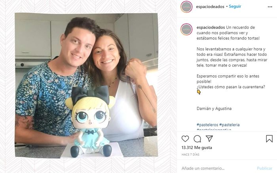
Task: Save the post with the bookmark icon
Action: coord(269,139)
